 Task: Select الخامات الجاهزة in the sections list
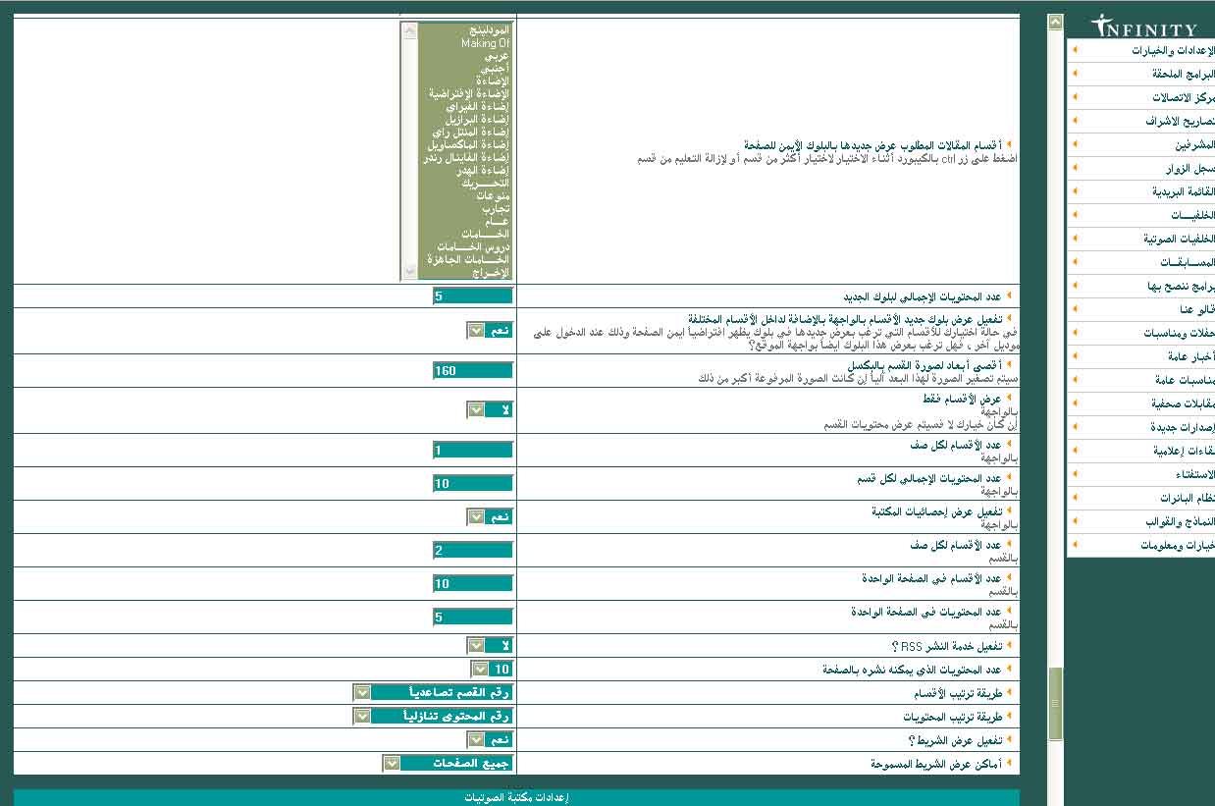pyautogui.click(x=464, y=259)
